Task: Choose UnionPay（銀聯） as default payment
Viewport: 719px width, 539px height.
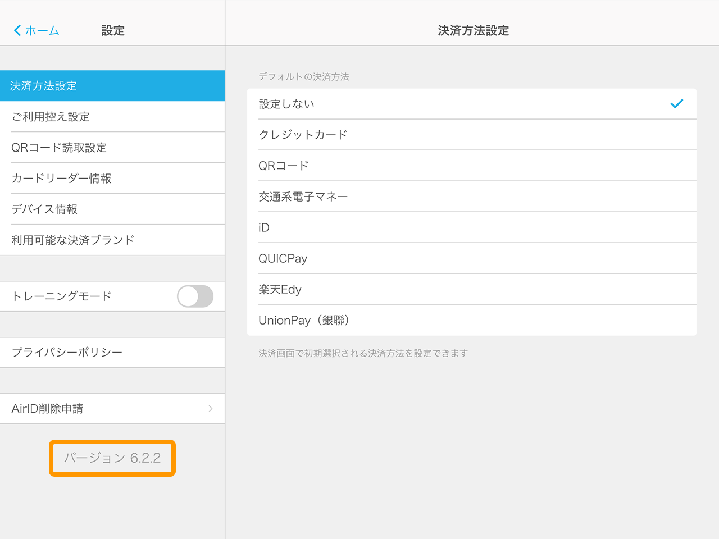Action: click(x=472, y=320)
